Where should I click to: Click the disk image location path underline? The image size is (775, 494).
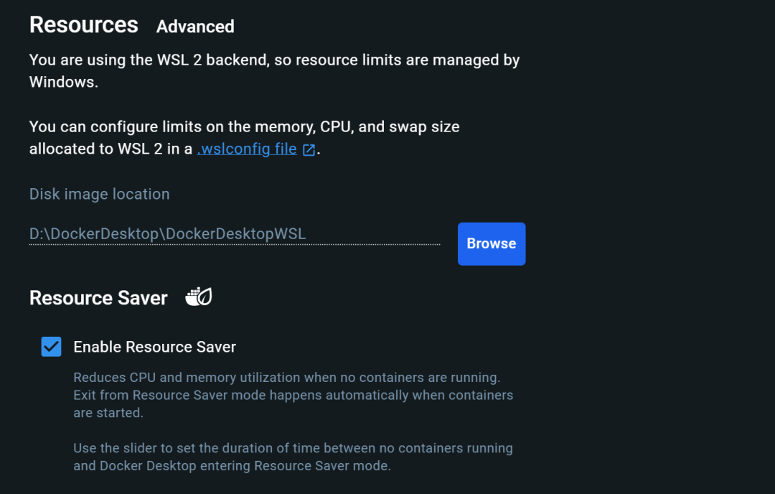235,242
